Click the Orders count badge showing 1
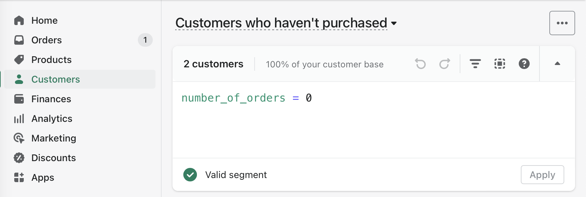Viewport: 586px width, 197px height. (x=145, y=40)
